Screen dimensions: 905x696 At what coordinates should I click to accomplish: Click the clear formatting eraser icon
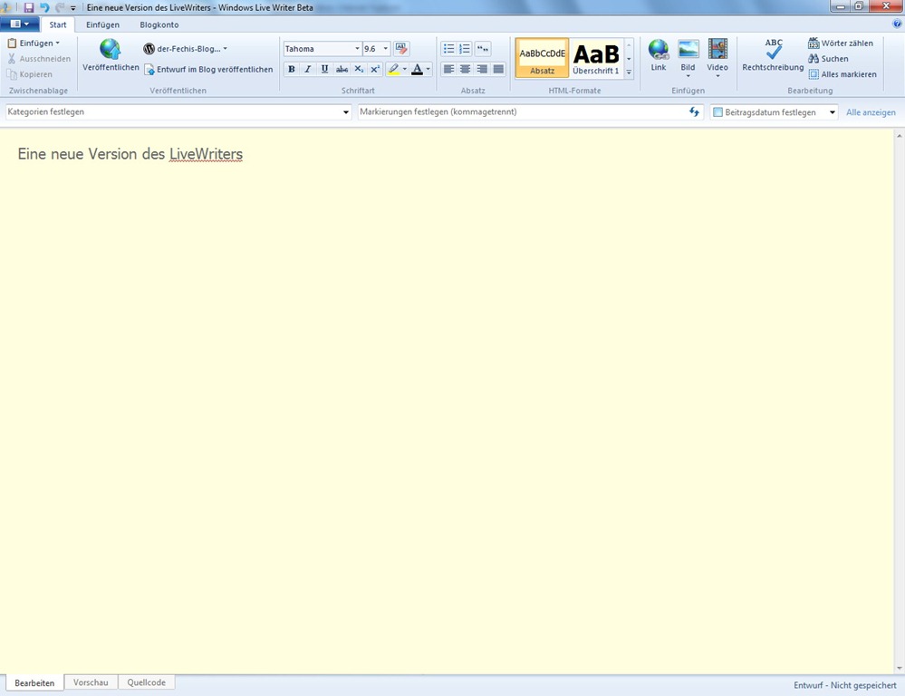click(401, 49)
